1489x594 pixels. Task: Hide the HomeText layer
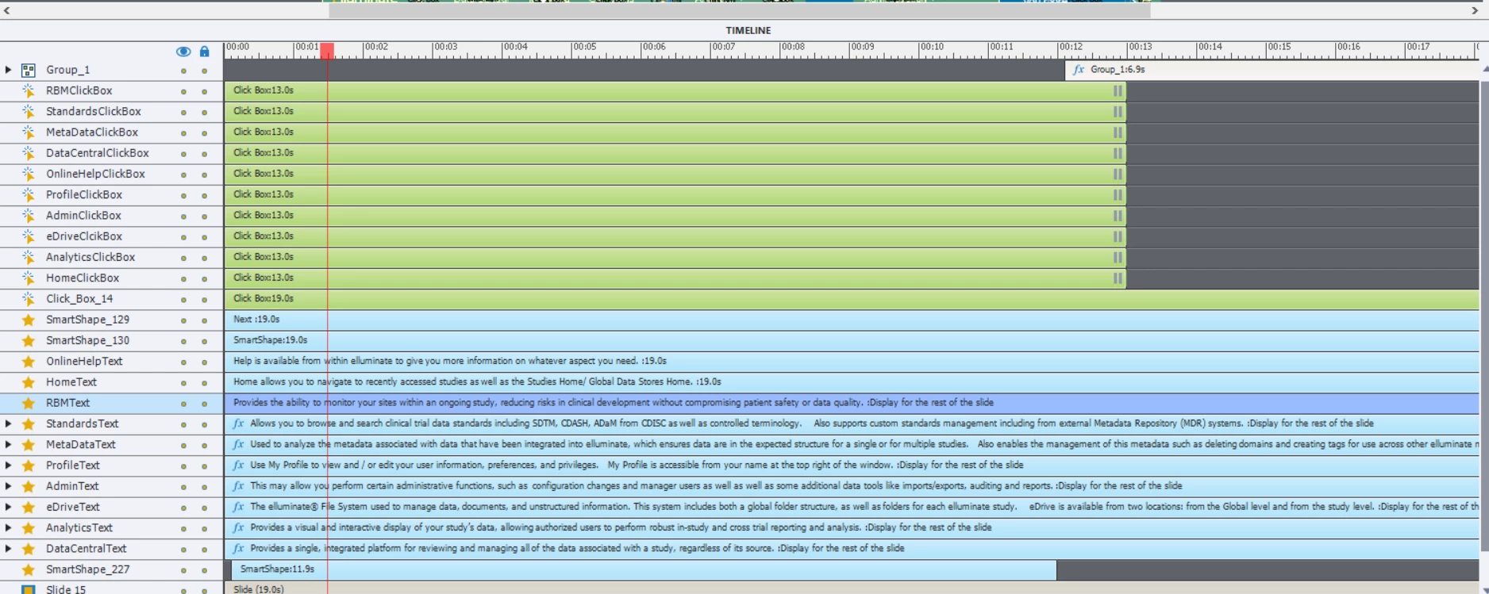click(183, 383)
